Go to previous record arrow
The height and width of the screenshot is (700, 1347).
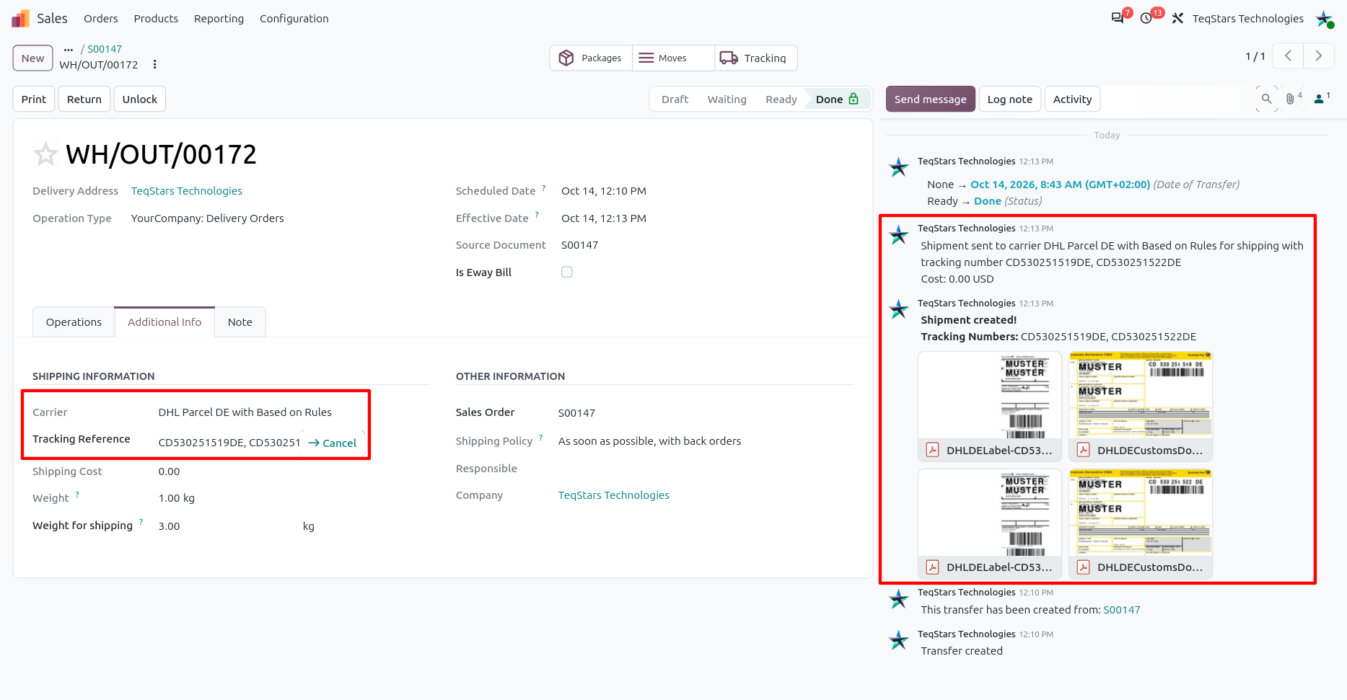(x=1288, y=56)
